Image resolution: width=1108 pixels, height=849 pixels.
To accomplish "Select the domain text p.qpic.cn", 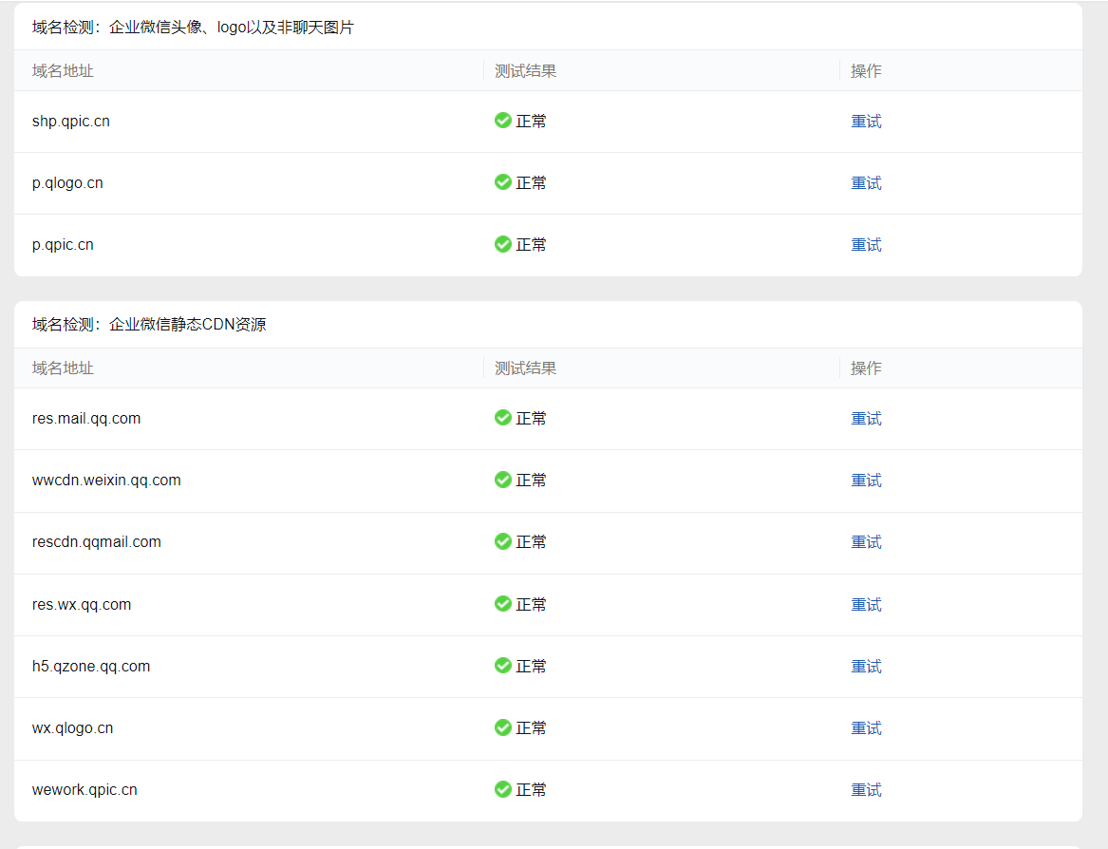I will 62,245.
